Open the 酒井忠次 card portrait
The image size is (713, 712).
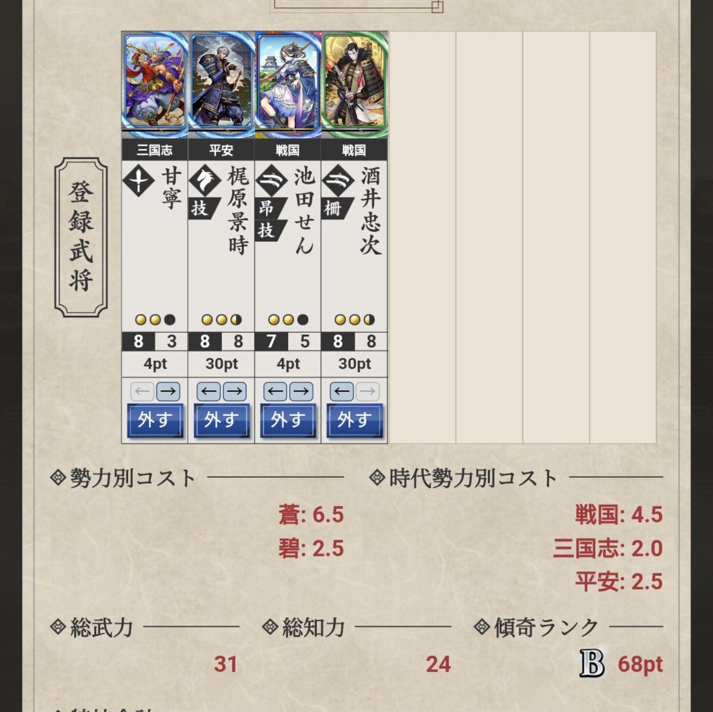tap(354, 81)
